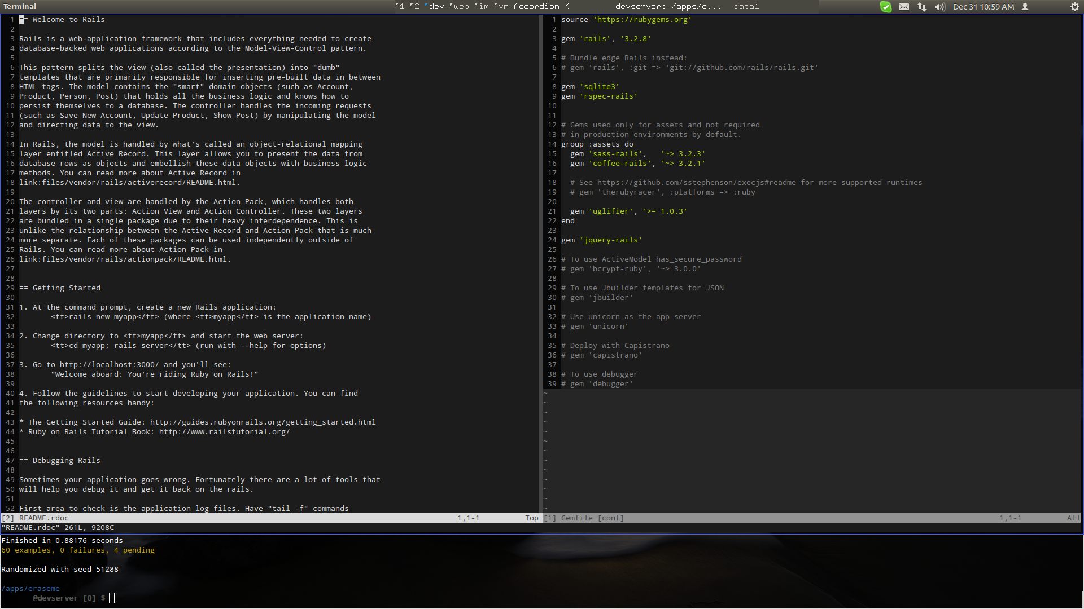Viewport: 1084px width, 609px height.
Task: Click the commented gem 'therubyracer' line
Action: (x=663, y=192)
